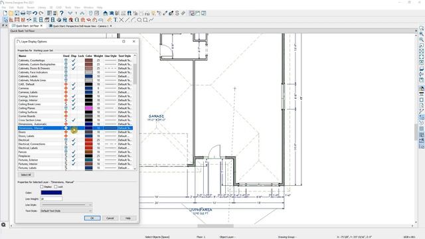Viewport: 425px width, 239px height.
Task: Click the LIVING AREA label in plan
Action: (201, 210)
